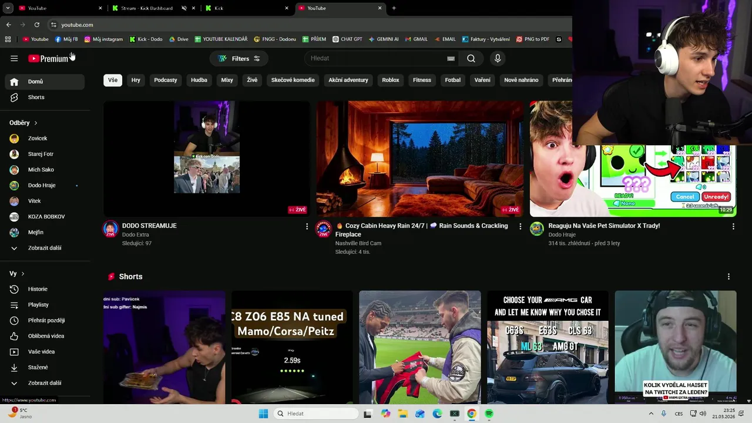Open the Dodo Hraje subscription channel
The image size is (752, 423).
(x=45, y=186)
